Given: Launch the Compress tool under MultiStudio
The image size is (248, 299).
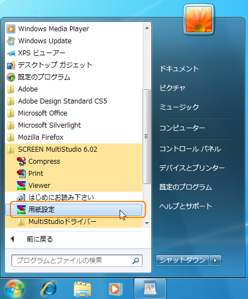Looking at the screenshot, I should [x=74, y=162].
